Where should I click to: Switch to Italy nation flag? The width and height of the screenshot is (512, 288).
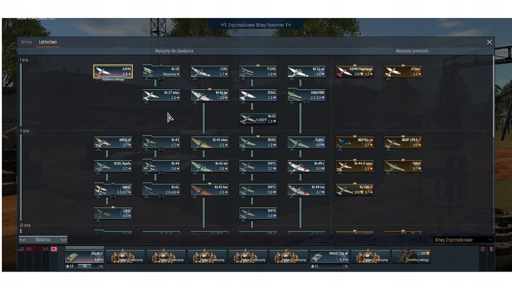click(483, 249)
